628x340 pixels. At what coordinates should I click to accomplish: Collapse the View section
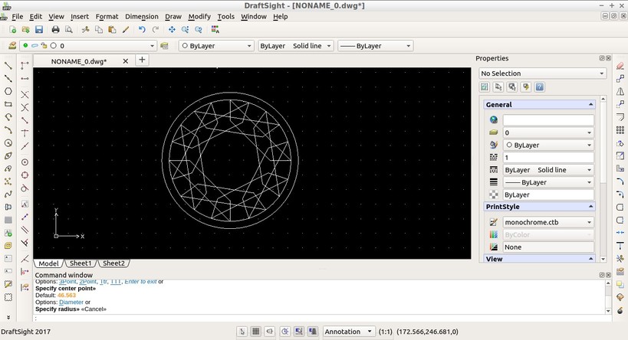(590, 259)
